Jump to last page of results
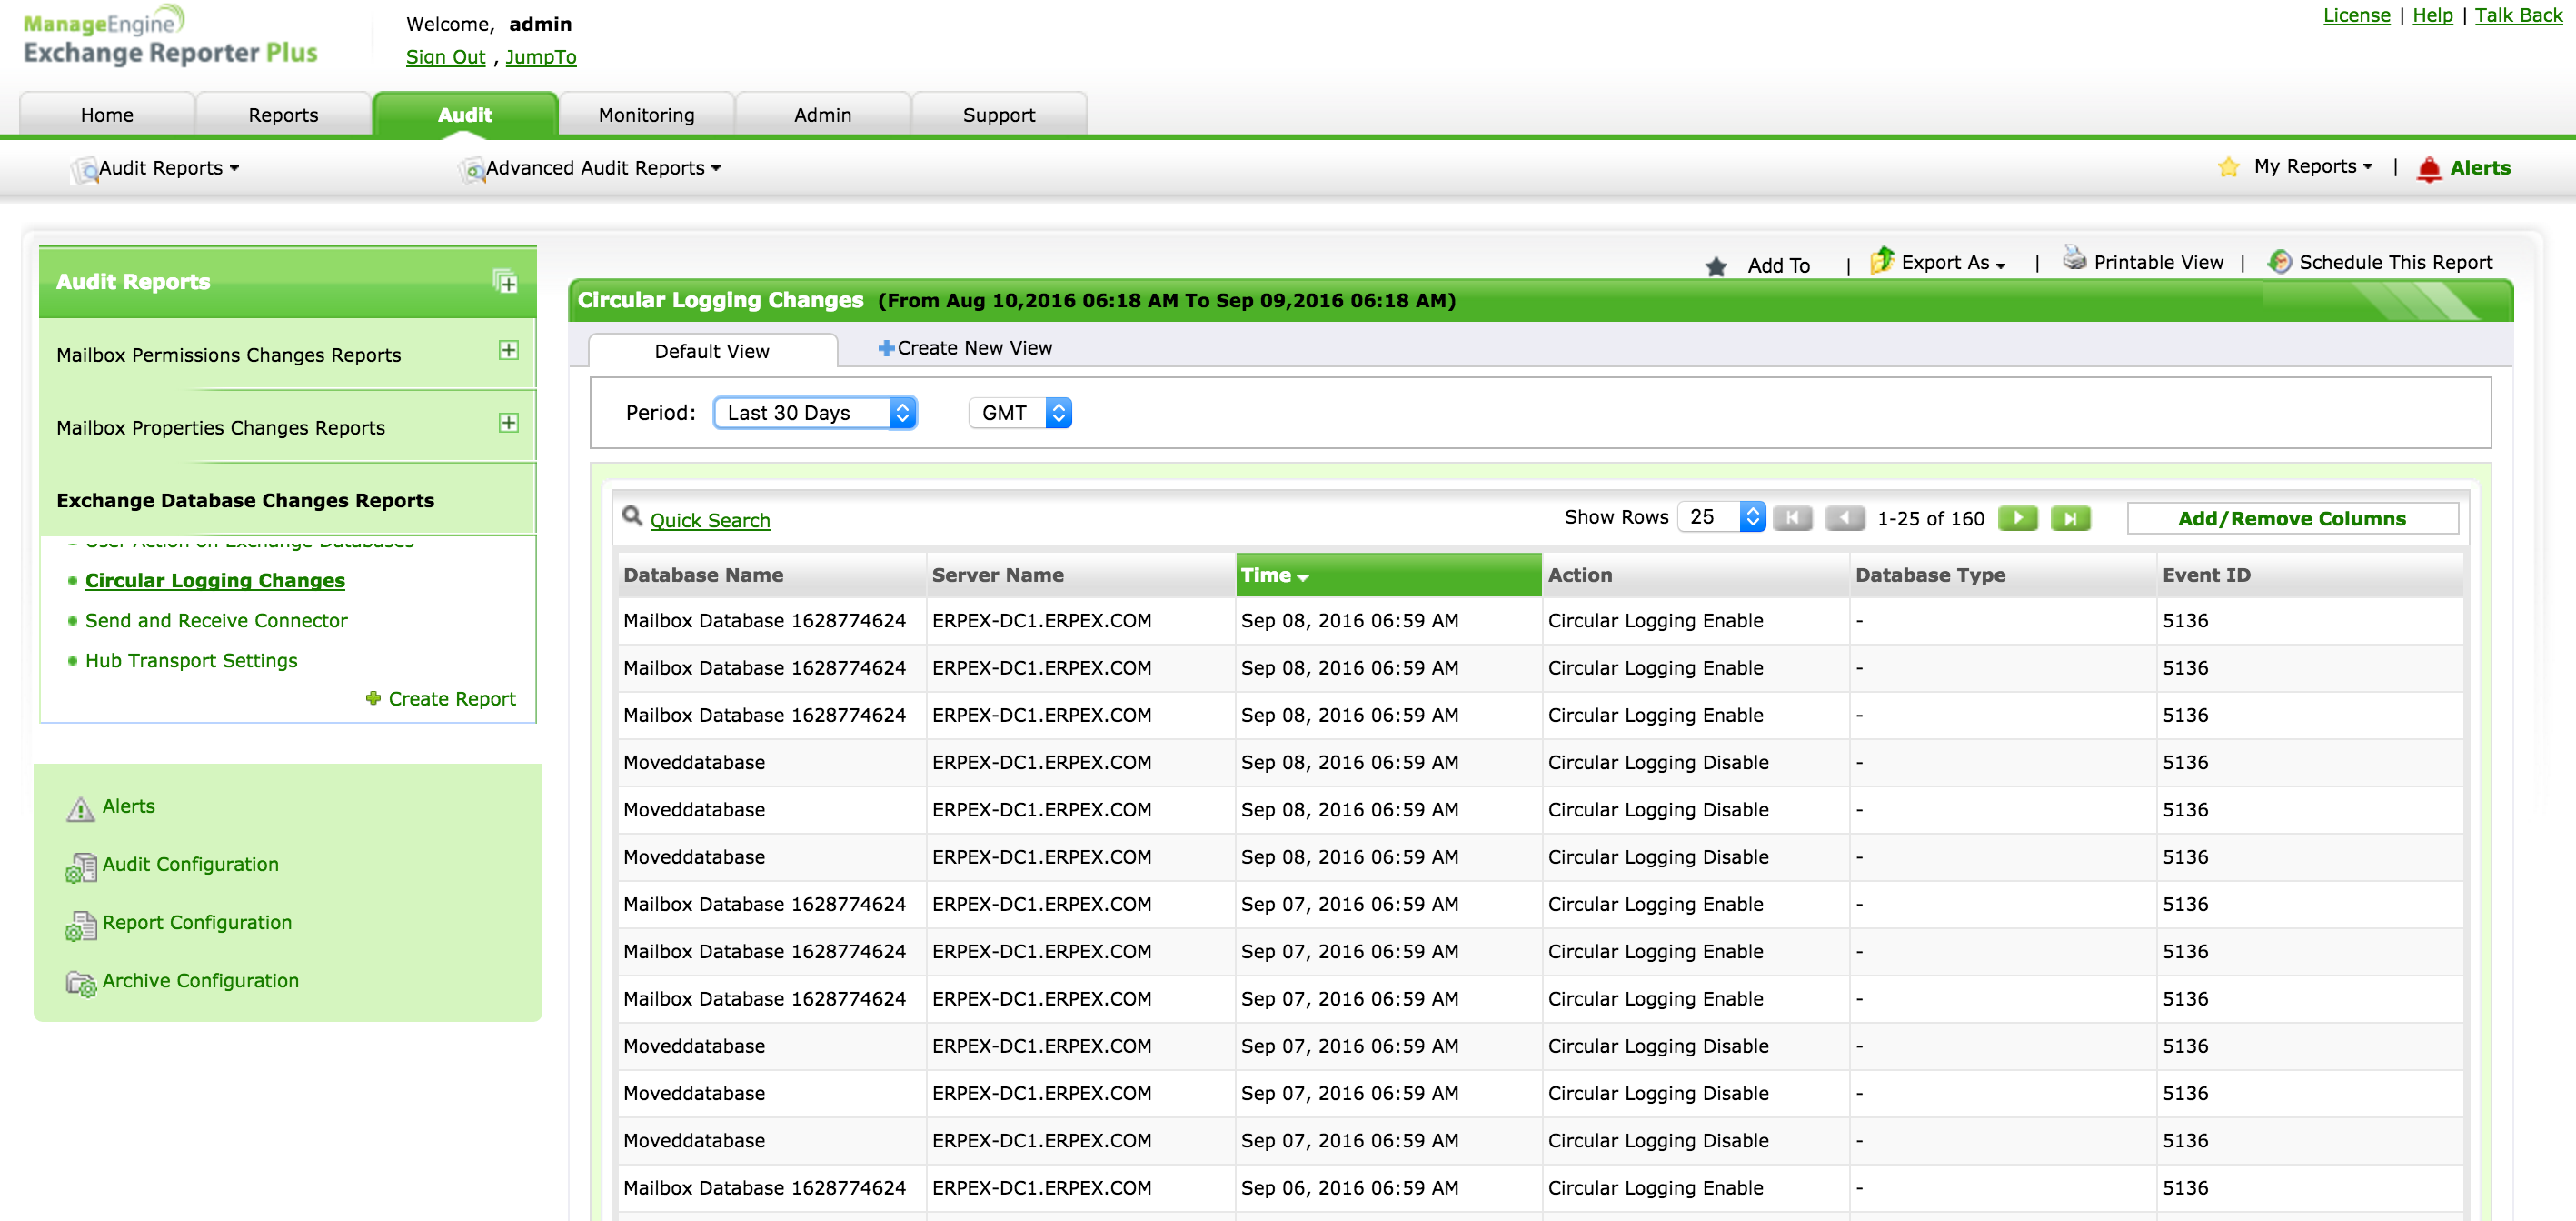Screen dimensions: 2576x1221 click(x=2070, y=517)
